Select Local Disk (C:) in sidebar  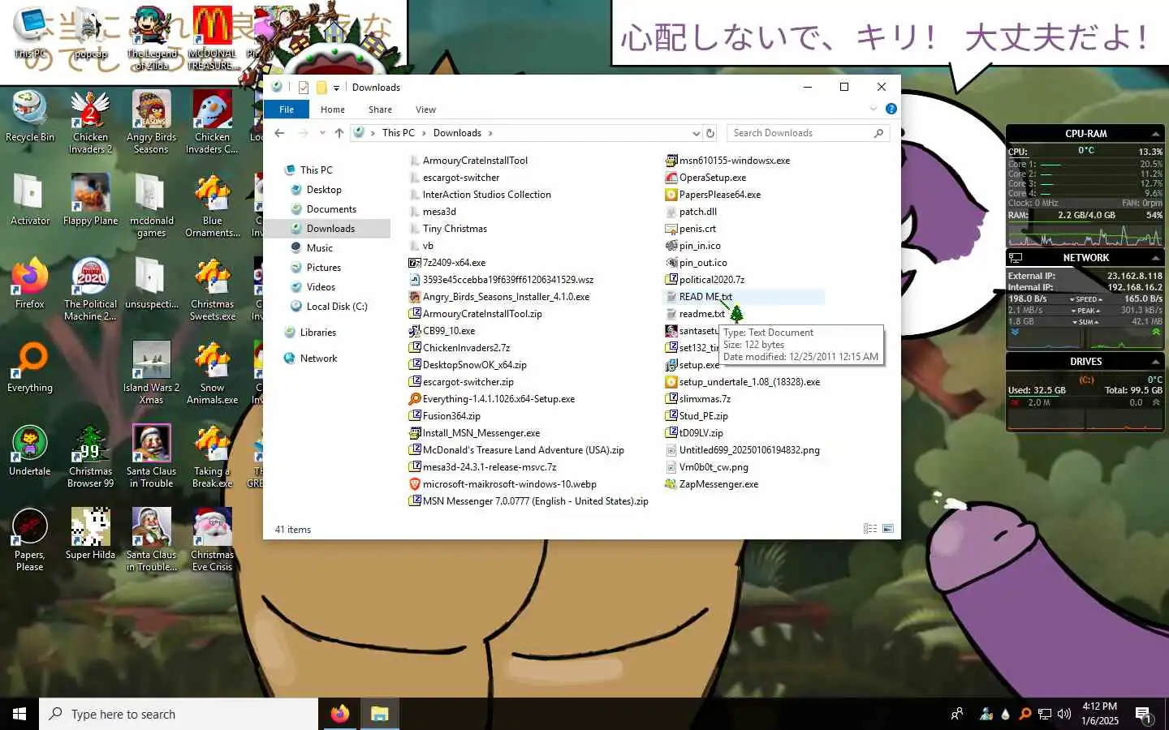[x=337, y=307]
